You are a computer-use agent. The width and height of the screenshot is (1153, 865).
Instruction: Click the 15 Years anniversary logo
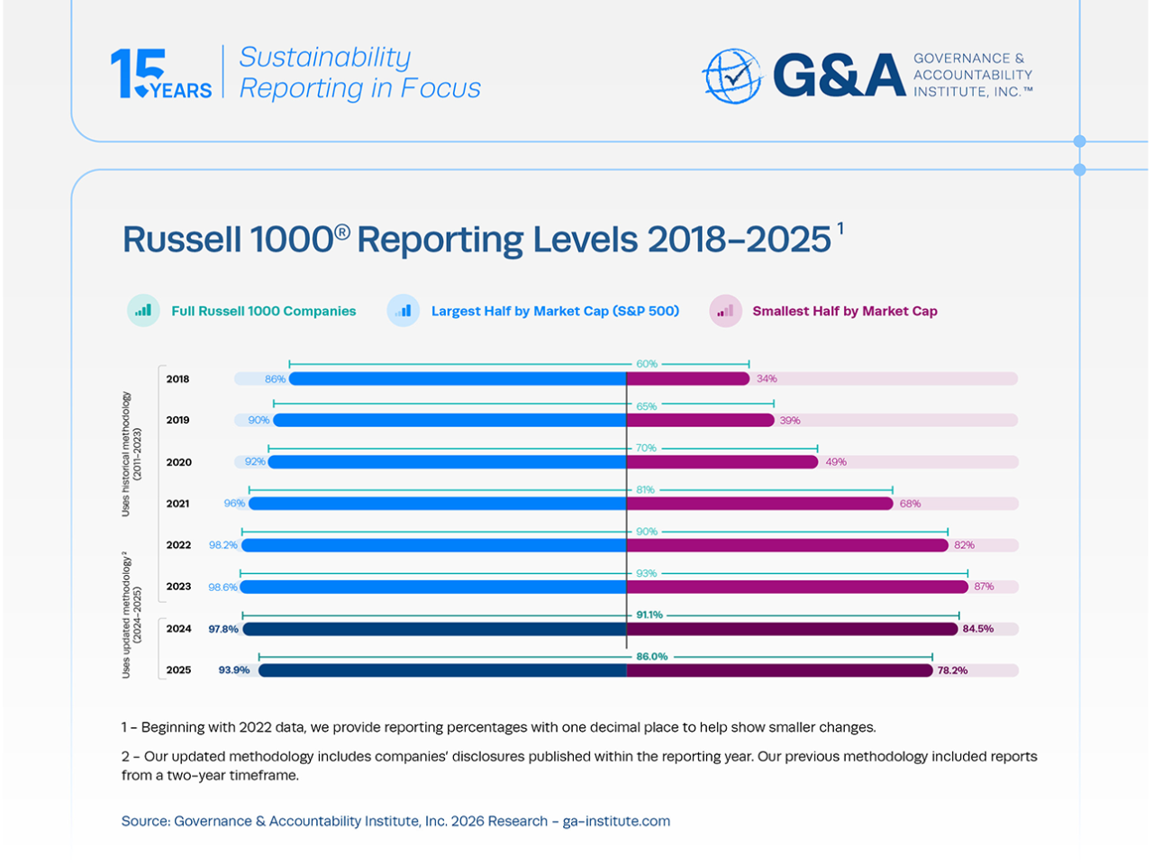[x=161, y=73]
